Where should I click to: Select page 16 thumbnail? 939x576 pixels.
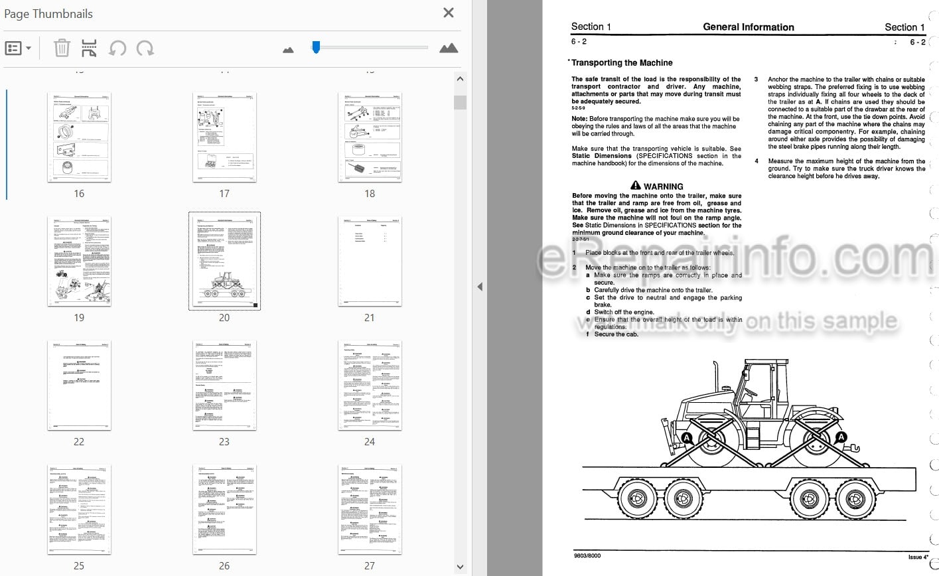coord(79,137)
